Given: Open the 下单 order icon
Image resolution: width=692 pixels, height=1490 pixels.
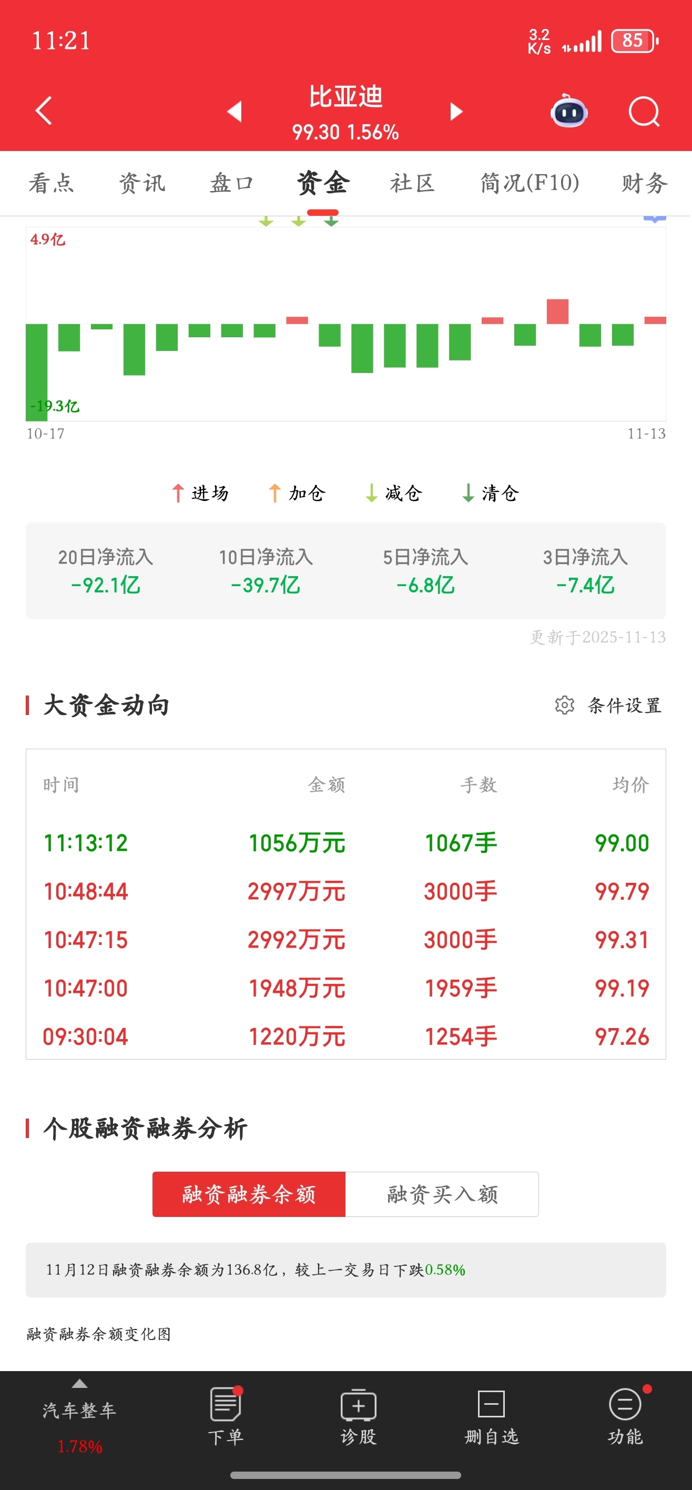Looking at the screenshot, I should pos(226,1403).
